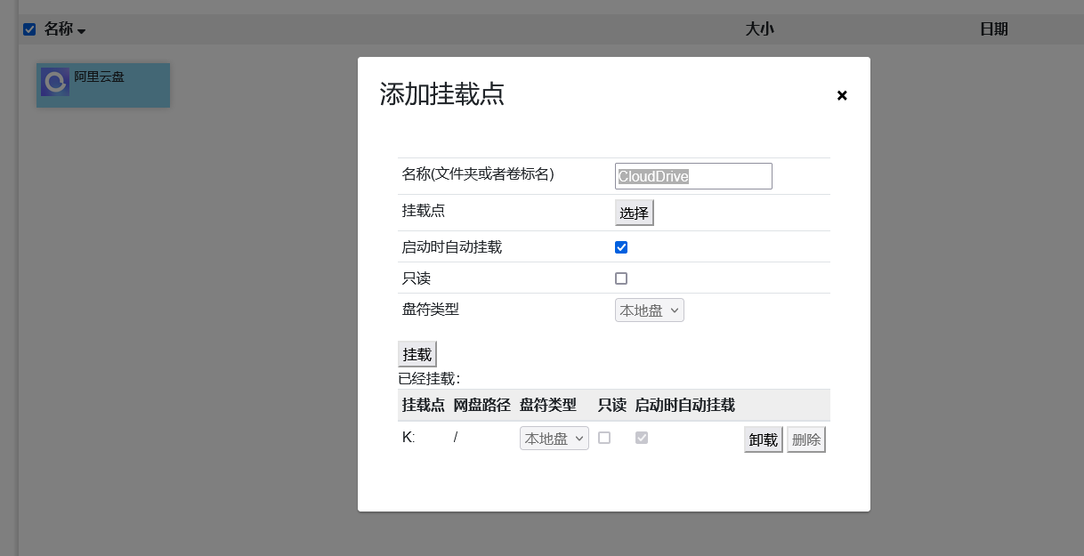Viewport: 1084px width, 556px height.
Task: Click the 网盘路径 column header
Action: (481, 406)
